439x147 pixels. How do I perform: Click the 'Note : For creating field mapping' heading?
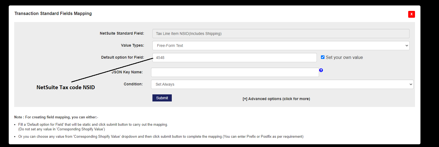coord(56,117)
